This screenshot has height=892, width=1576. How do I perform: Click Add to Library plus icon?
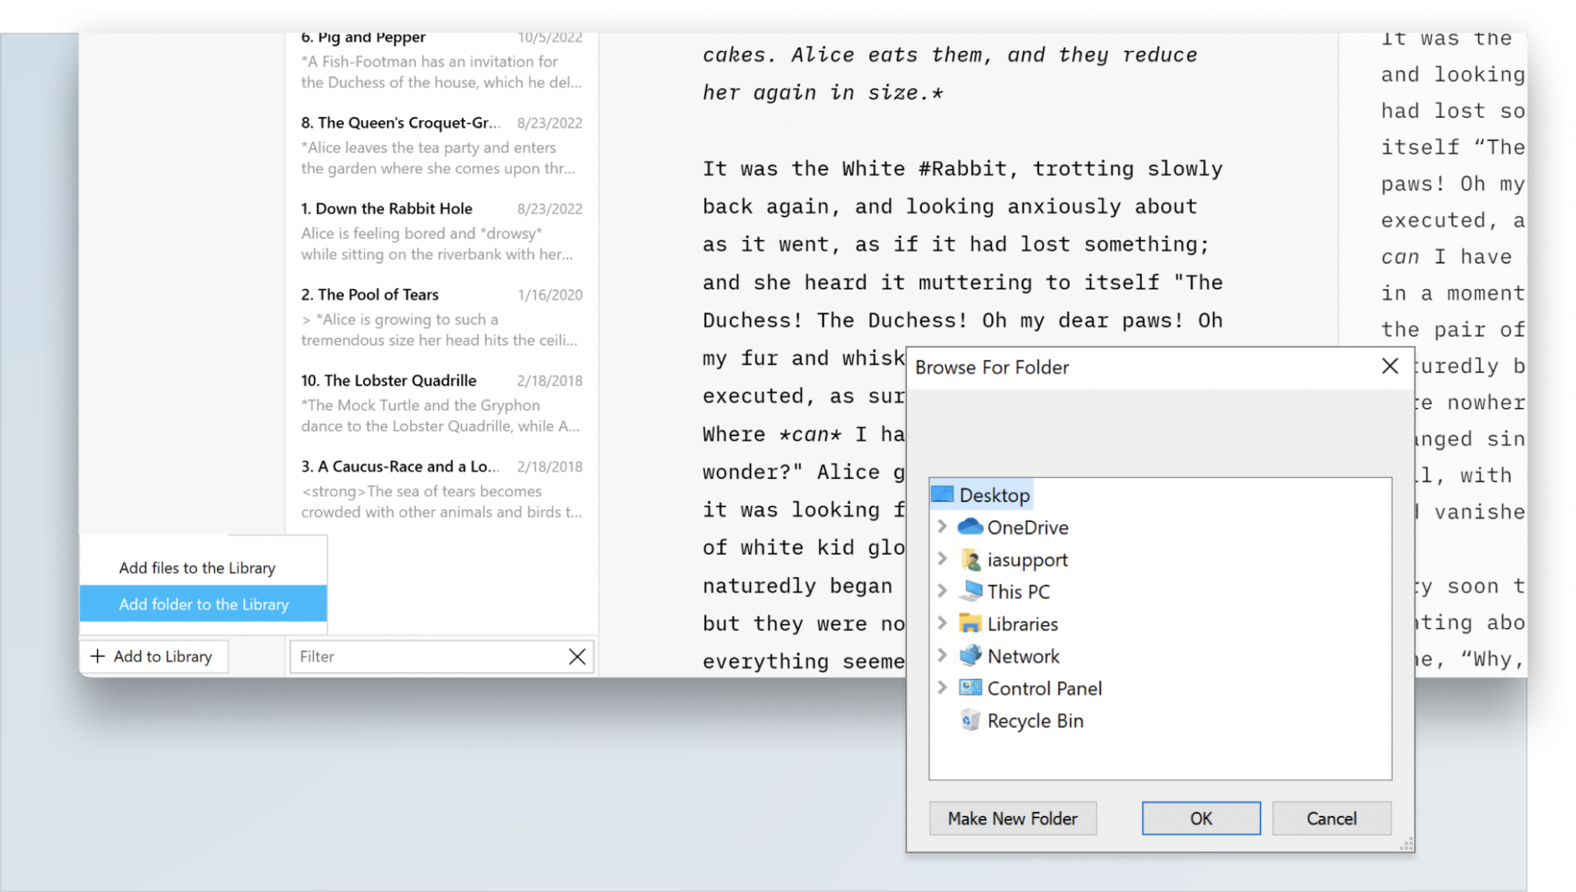tap(98, 655)
